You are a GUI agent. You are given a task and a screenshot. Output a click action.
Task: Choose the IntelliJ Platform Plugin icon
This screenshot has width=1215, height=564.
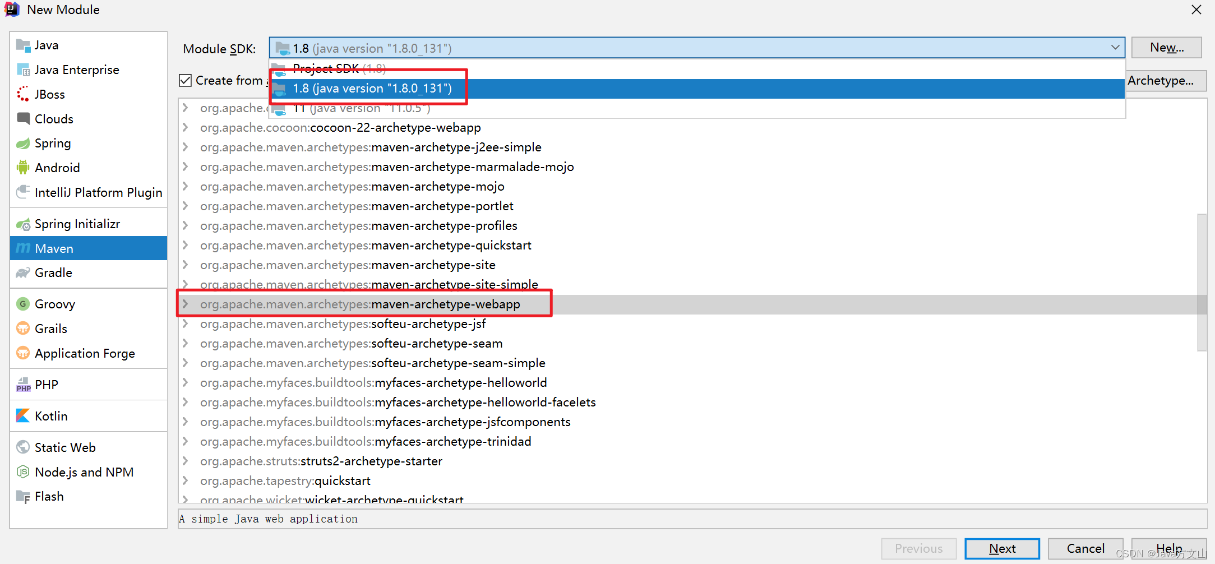click(23, 192)
